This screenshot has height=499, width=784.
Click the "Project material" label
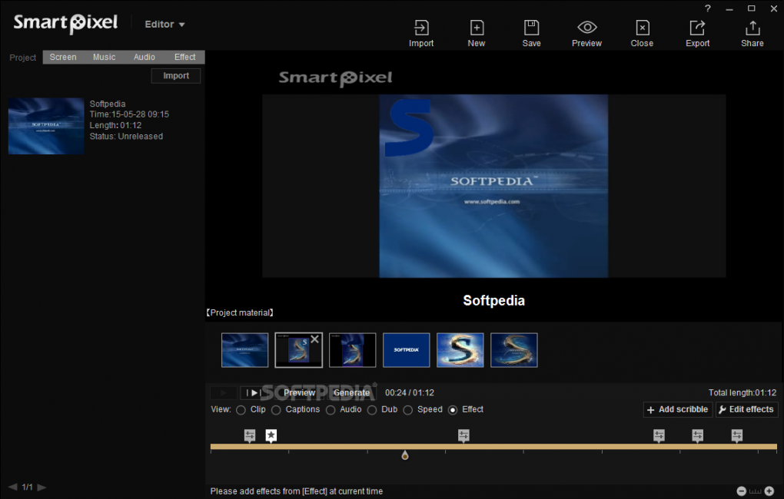(240, 312)
